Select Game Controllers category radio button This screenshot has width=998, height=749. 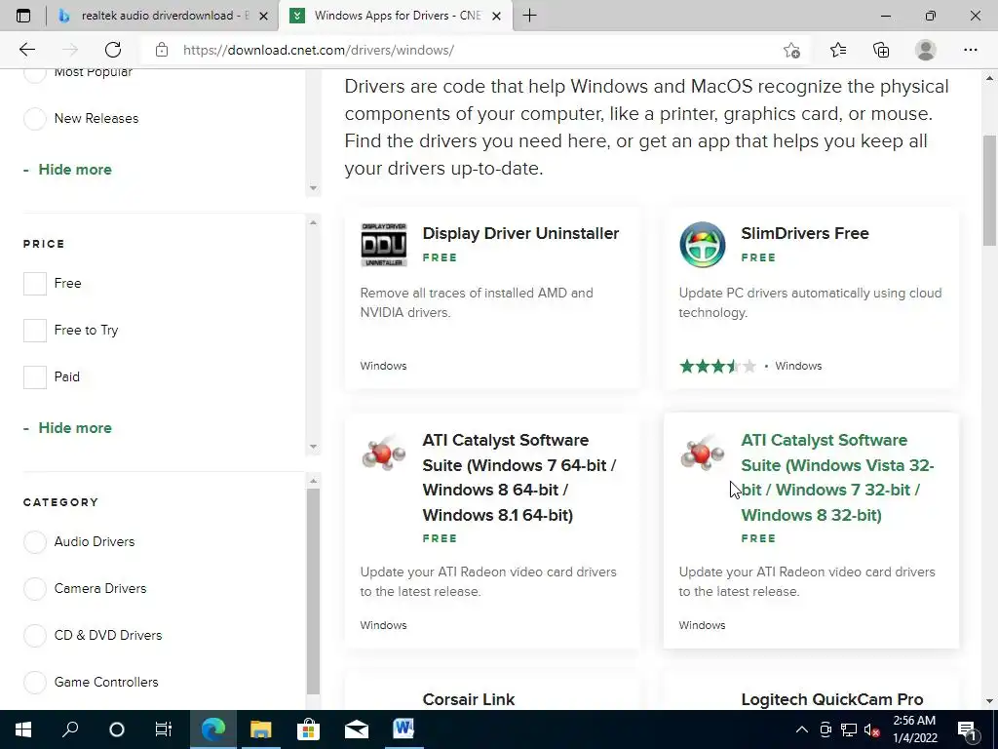[x=35, y=682]
